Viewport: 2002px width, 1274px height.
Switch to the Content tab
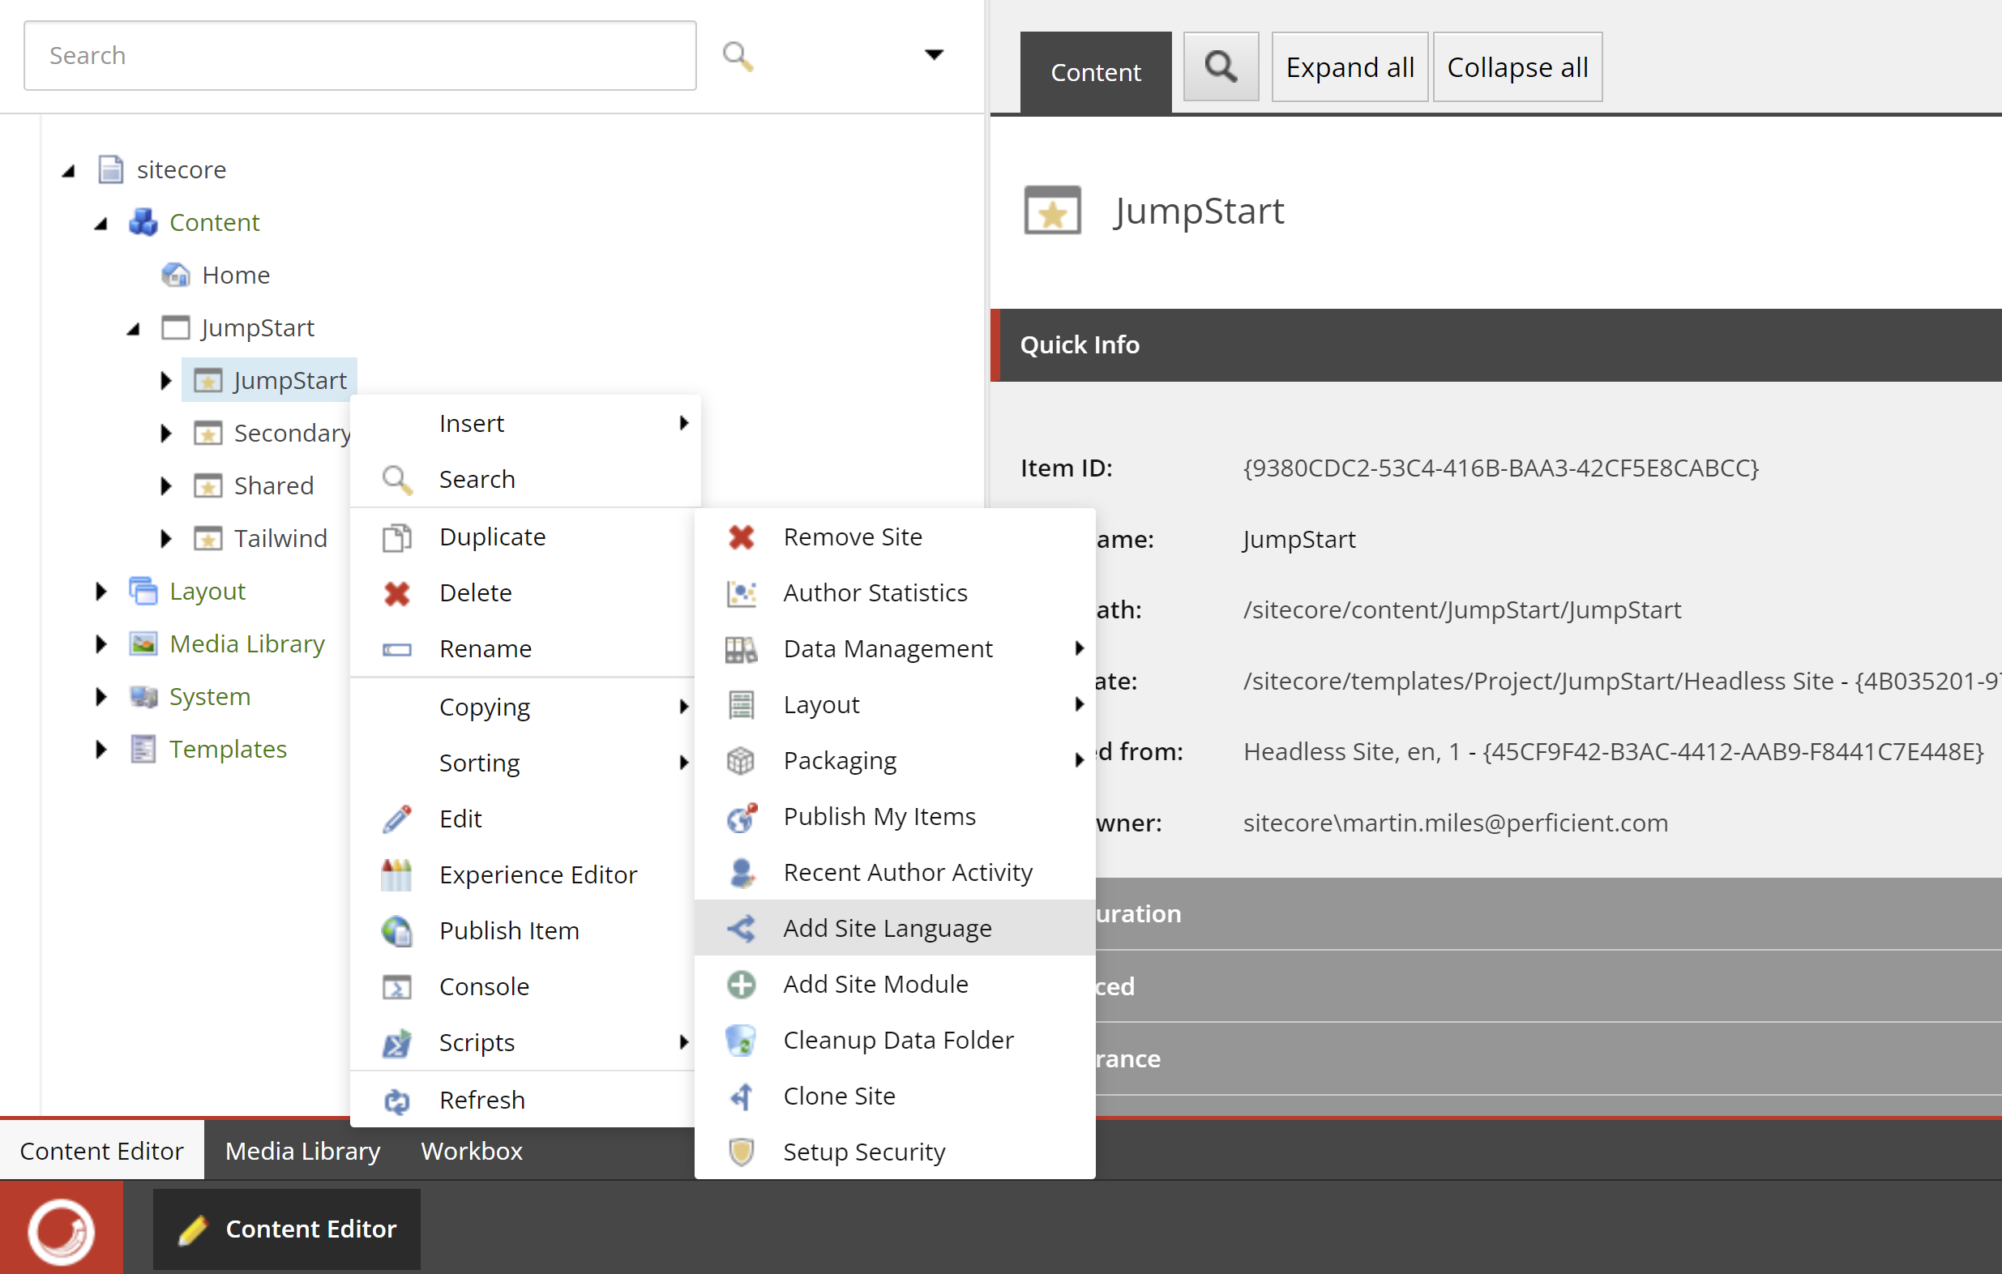pyautogui.click(x=1096, y=72)
